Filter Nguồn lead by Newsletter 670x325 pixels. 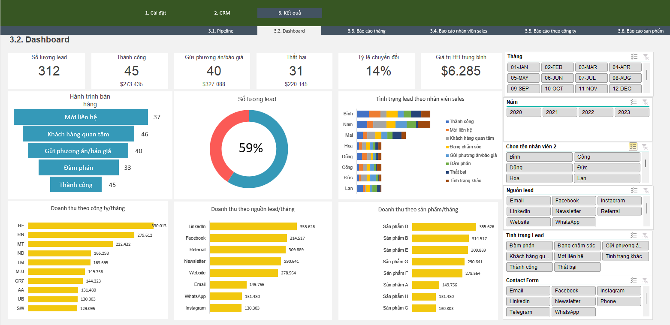tap(574, 211)
